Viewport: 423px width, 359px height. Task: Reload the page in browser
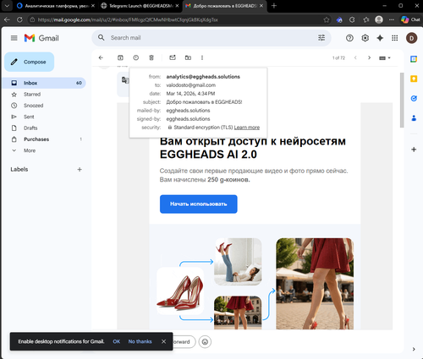19,19
